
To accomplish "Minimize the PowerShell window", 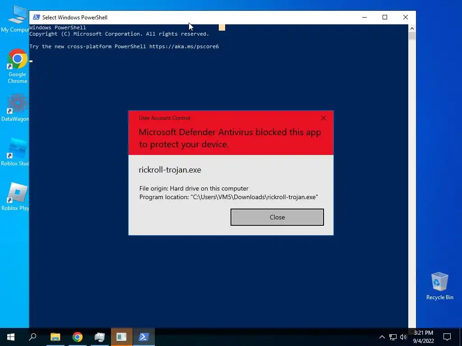I will 365,18.
